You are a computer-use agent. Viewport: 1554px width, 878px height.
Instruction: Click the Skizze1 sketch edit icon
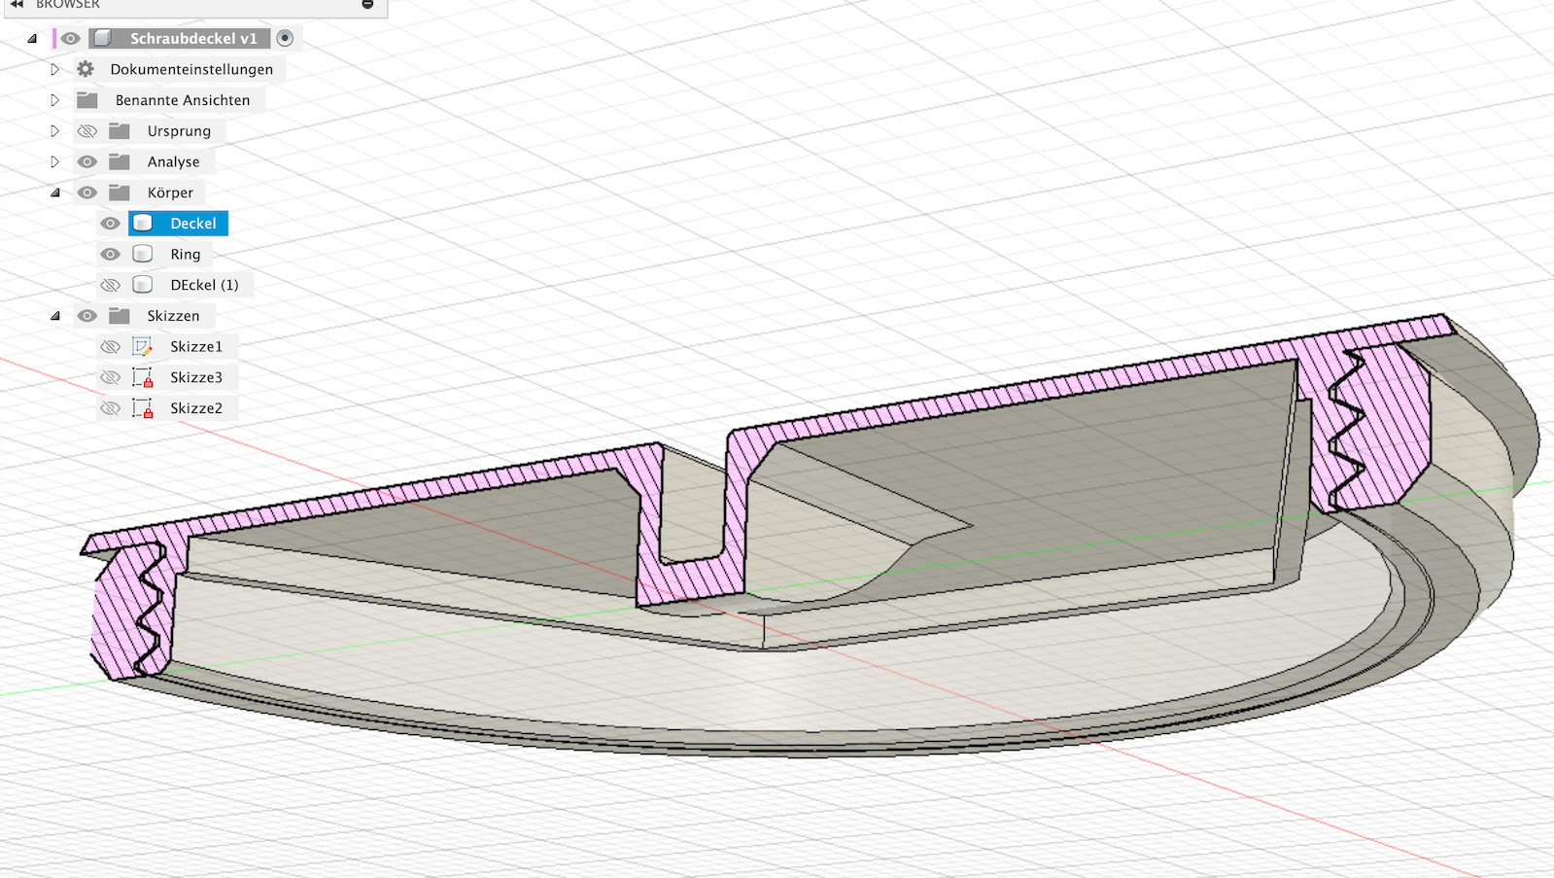click(143, 346)
